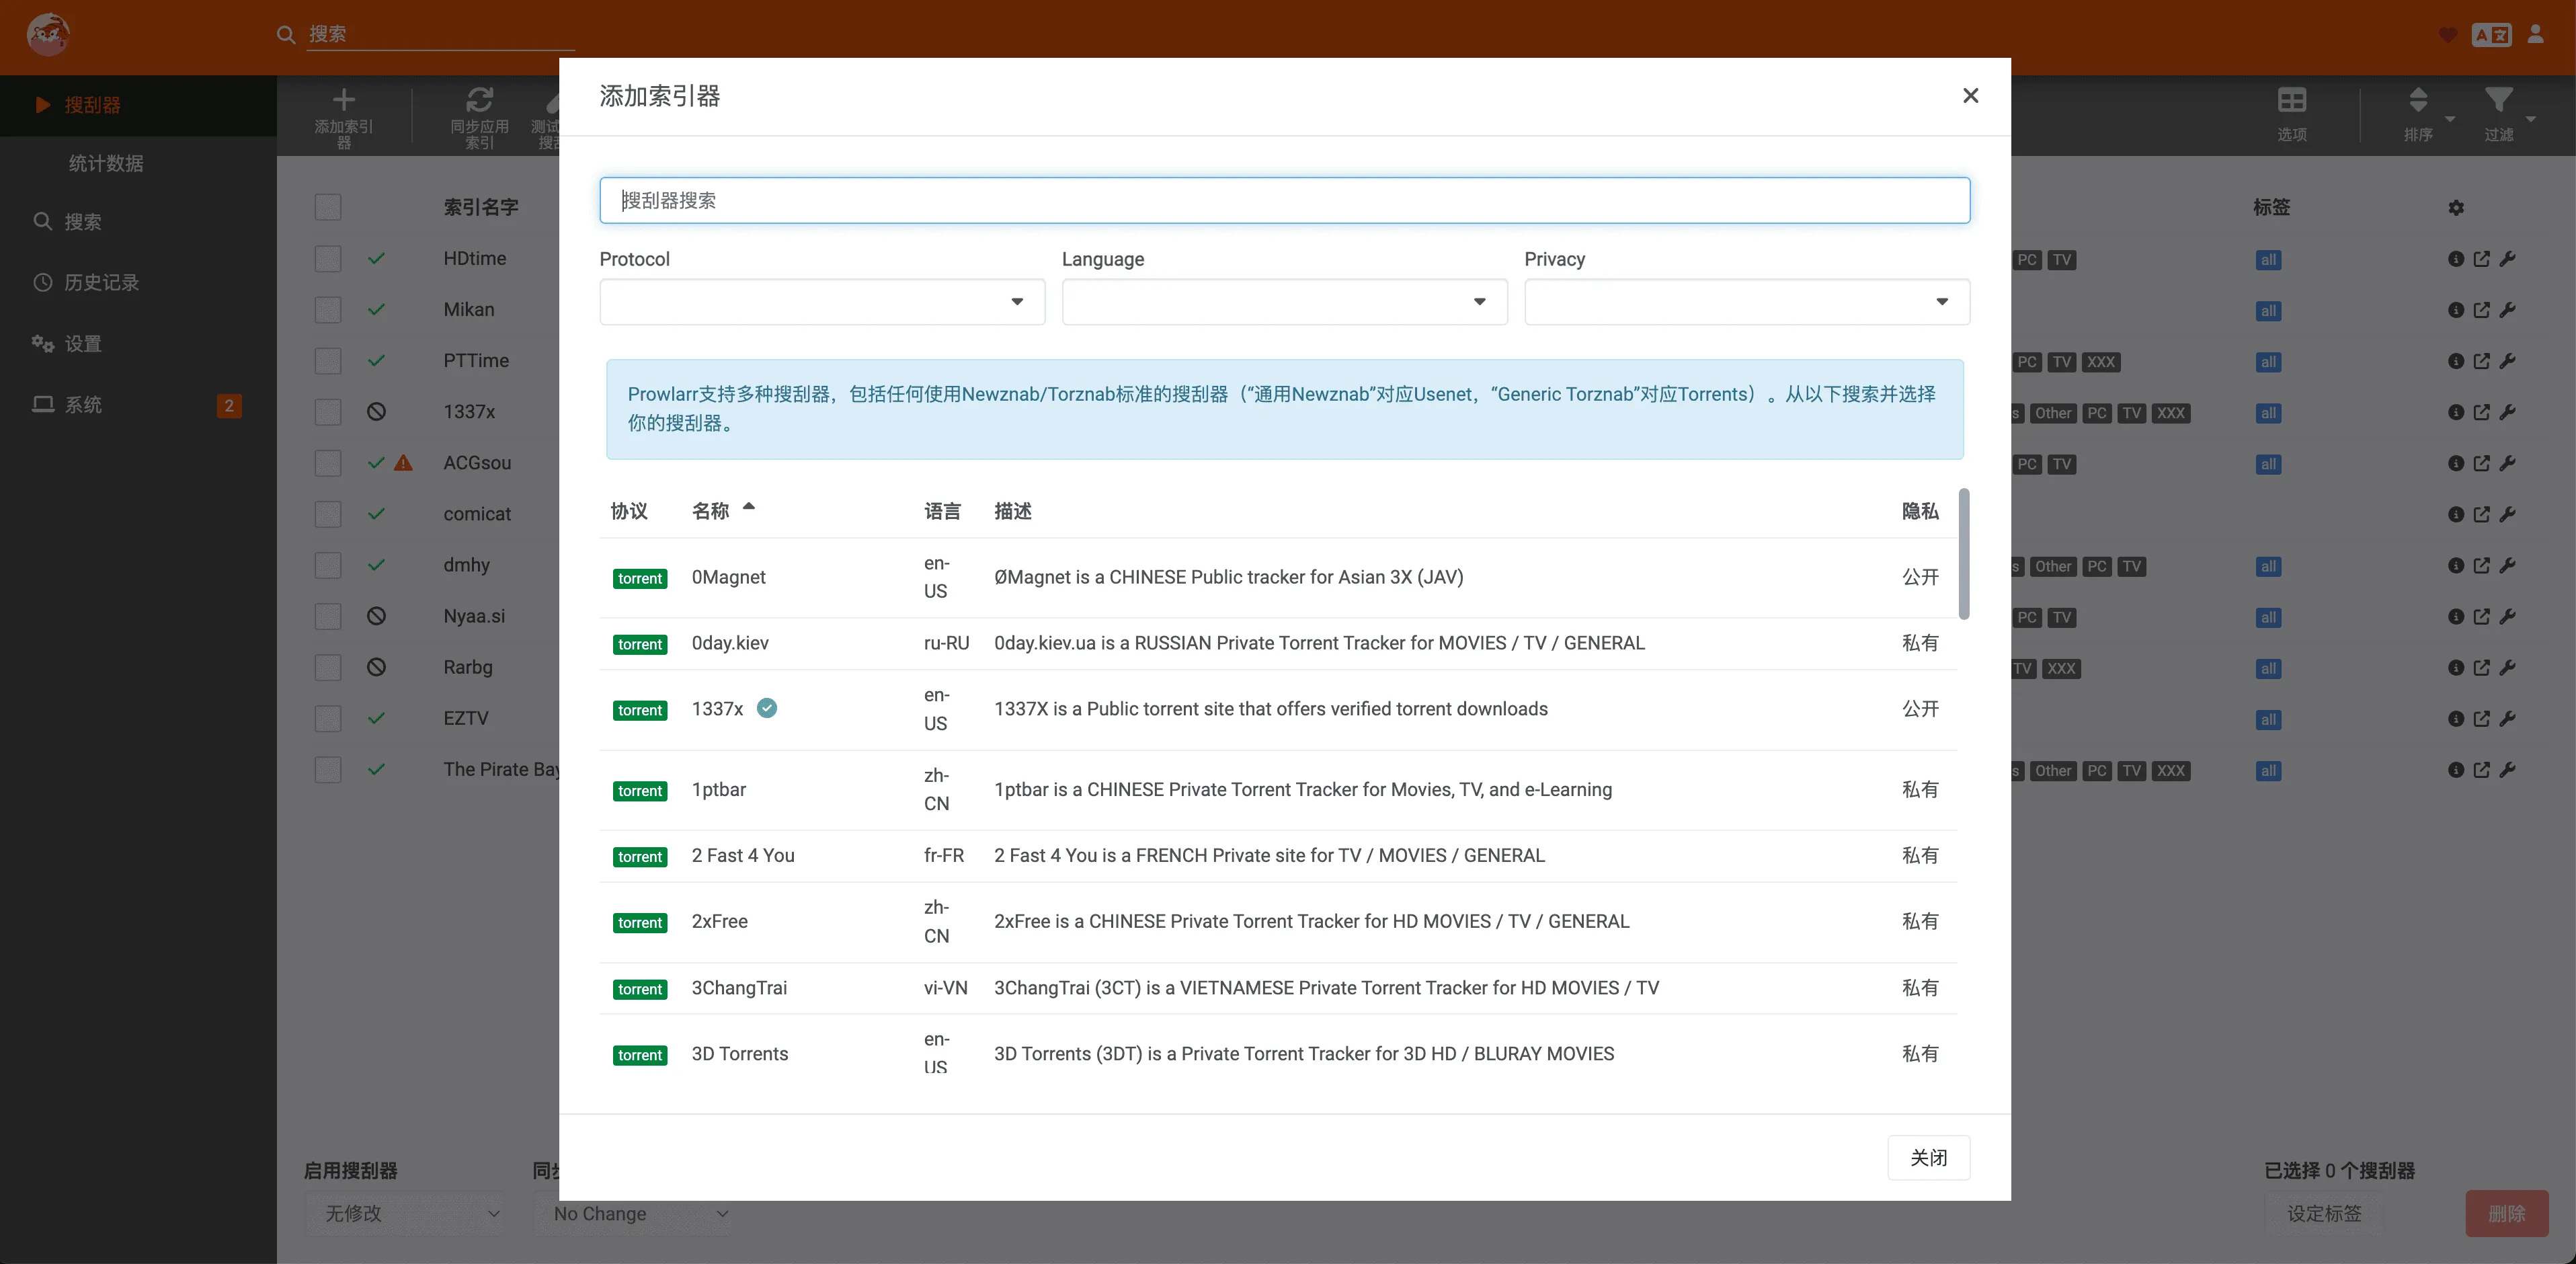Viewport: 2576px width, 1264px height.
Task: Click the 关闭 button in the dialog
Action: click(1928, 1157)
